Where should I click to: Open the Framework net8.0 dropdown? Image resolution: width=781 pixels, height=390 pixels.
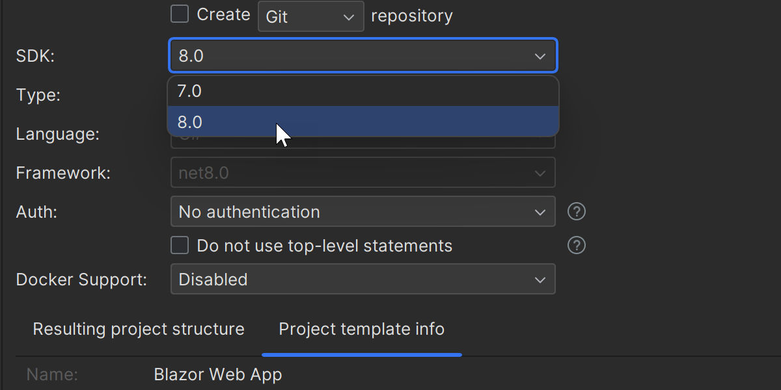click(x=363, y=174)
